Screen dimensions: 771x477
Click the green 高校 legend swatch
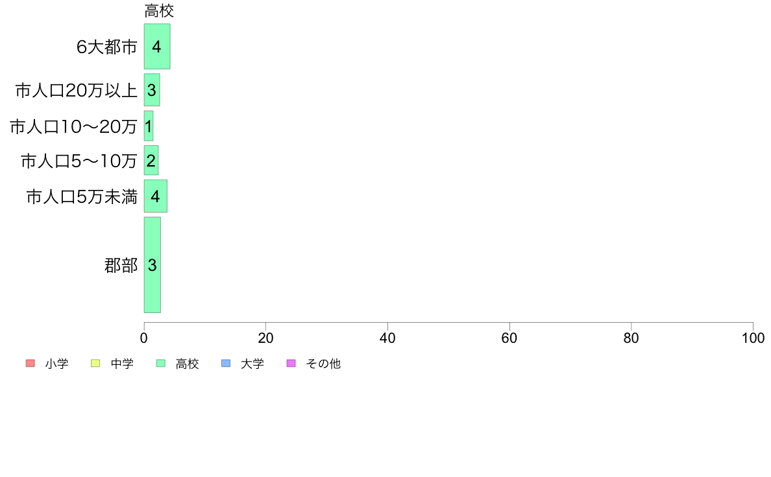coord(161,363)
